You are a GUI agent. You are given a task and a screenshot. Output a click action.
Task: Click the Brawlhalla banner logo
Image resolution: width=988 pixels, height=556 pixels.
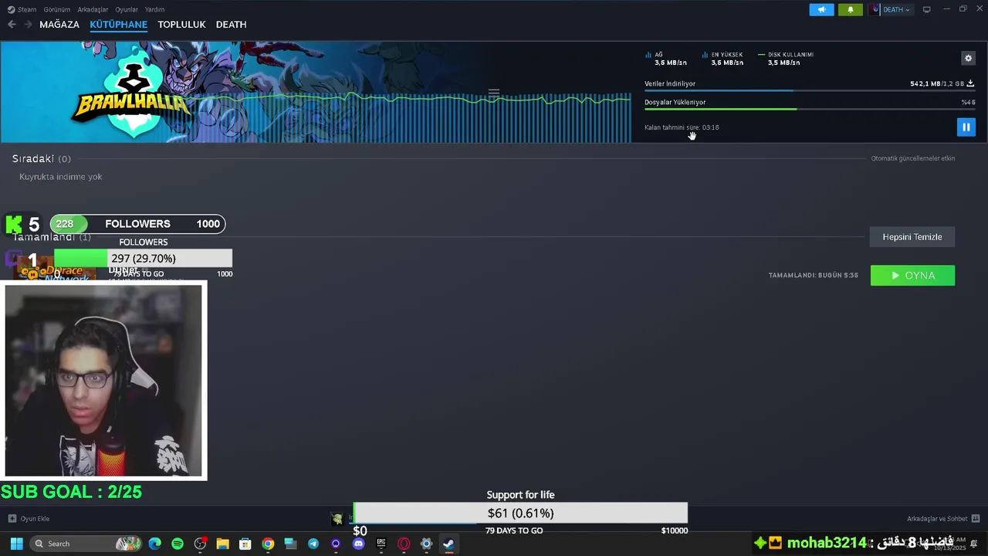coord(131,94)
